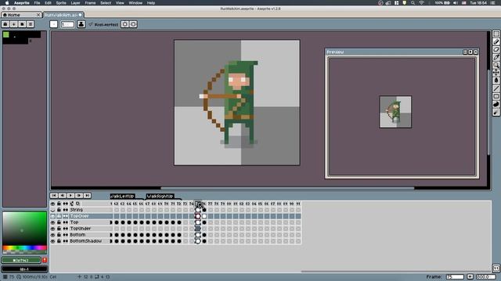This screenshot has width=501, height=281.
Task: Click the green palette color swatch
Action: (6, 34)
